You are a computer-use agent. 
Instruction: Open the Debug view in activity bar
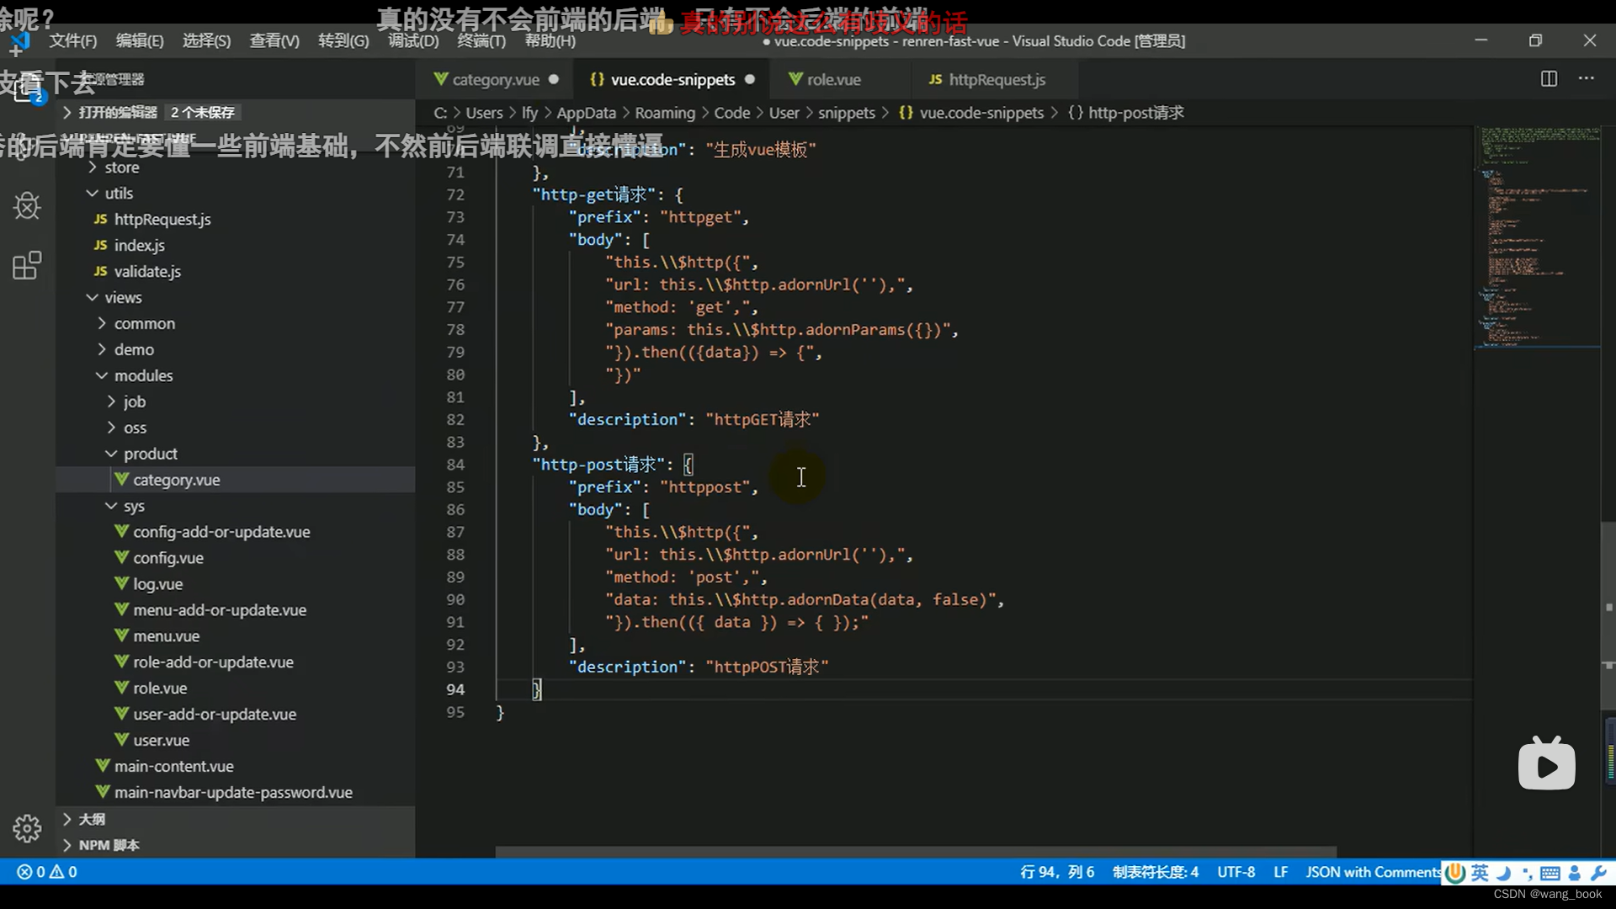[27, 206]
